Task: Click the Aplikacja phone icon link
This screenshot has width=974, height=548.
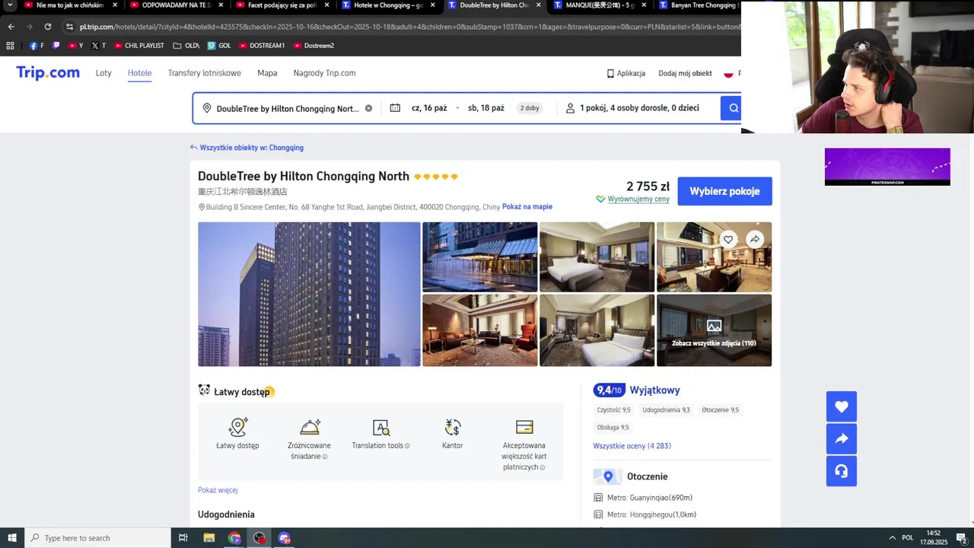Action: point(625,74)
